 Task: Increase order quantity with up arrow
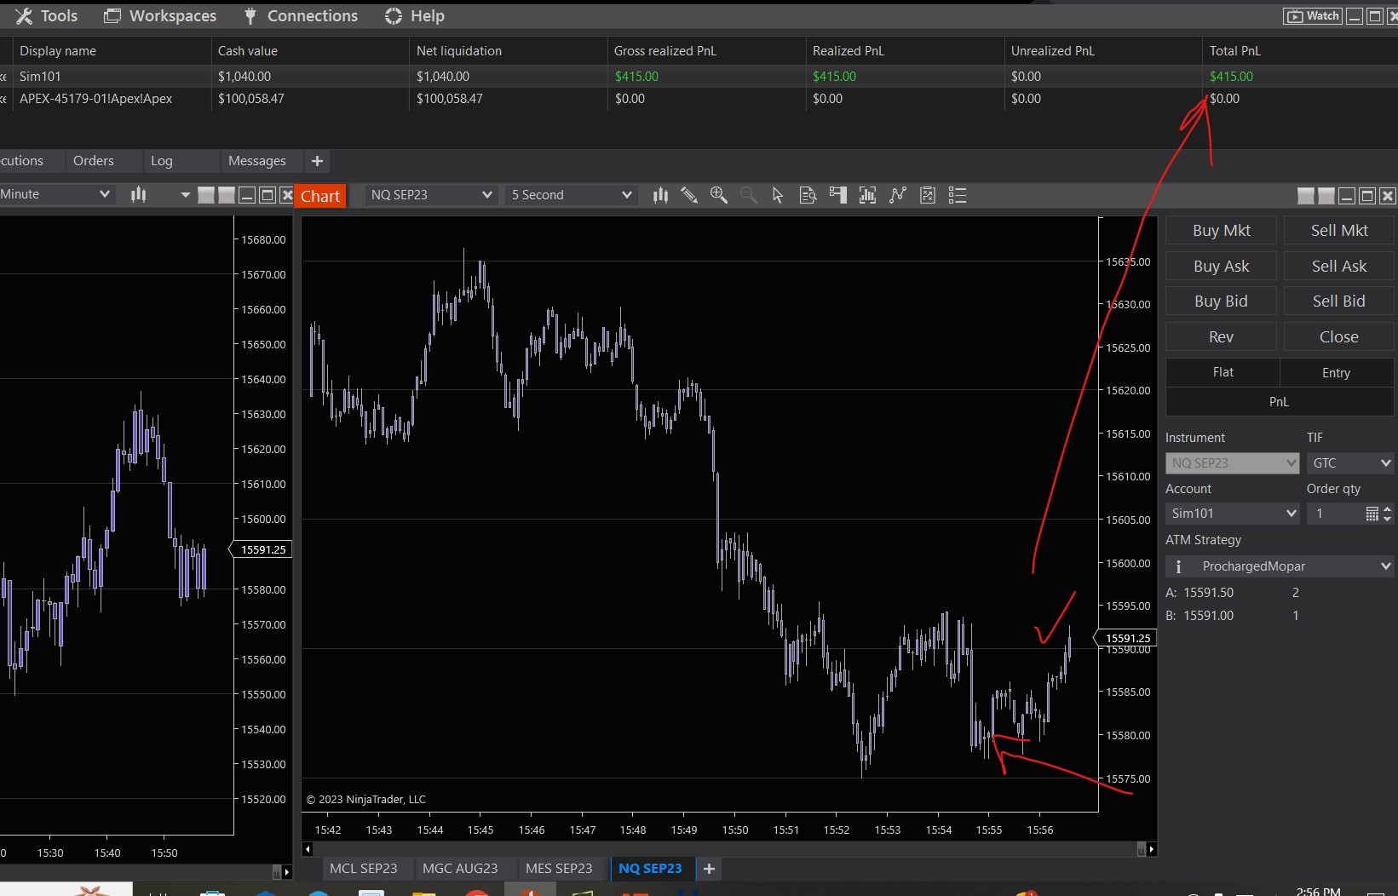[1387, 509]
